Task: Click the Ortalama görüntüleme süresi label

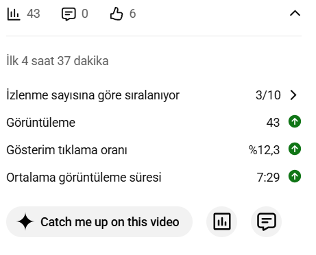Action: (x=84, y=178)
